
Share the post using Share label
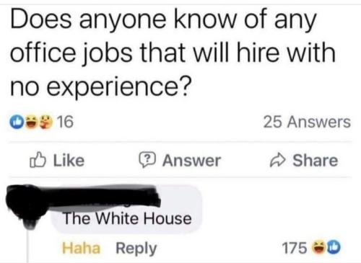point(316,161)
